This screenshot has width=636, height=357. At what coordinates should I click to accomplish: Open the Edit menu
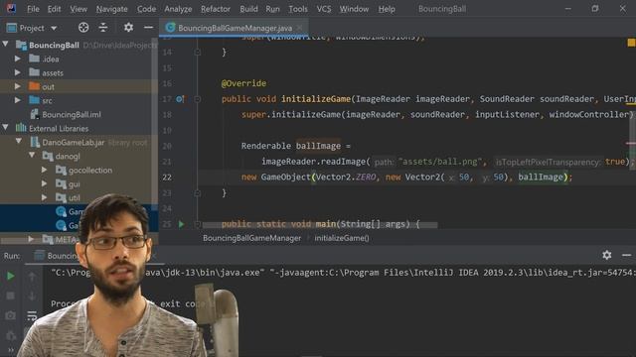(x=54, y=9)
